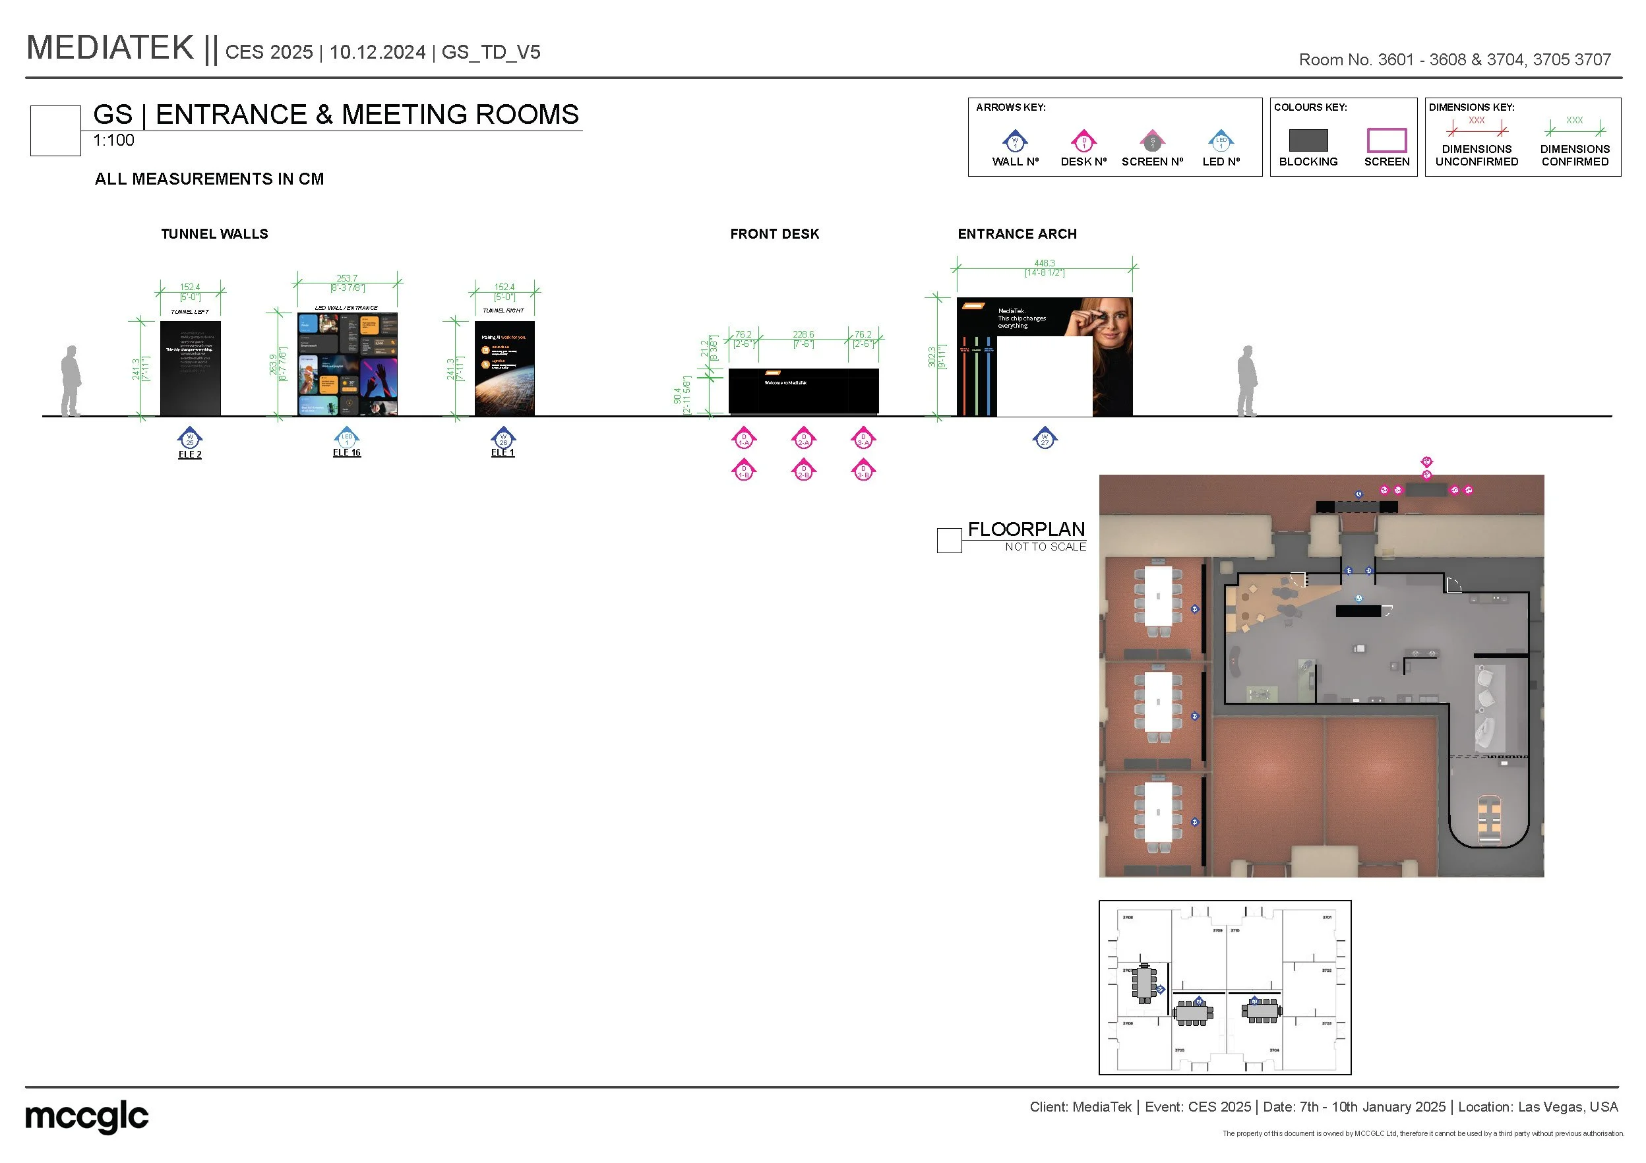Click the 'ELE 1' label

[503, 453]
